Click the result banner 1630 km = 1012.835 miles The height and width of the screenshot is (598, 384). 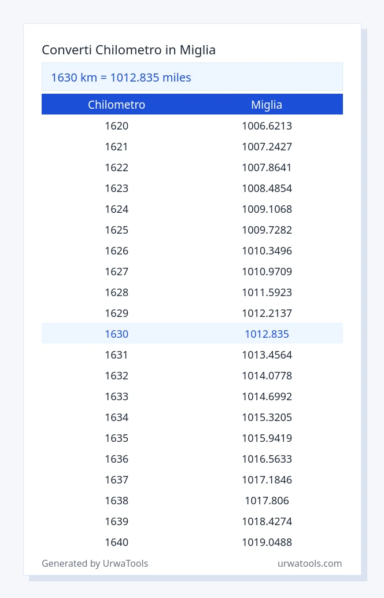pyautogui.click(x=192, y=77)
